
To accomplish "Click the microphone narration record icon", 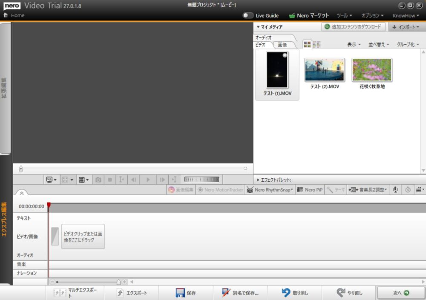I will (395, 190).
